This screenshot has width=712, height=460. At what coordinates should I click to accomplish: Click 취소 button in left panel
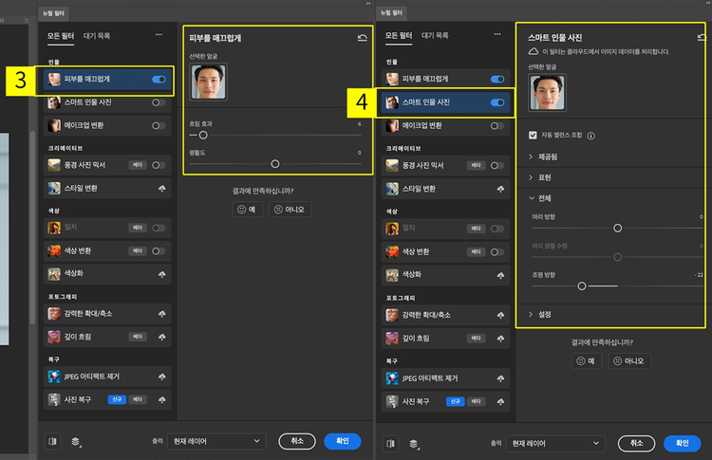pyautogui.click(x=297, y=441)
